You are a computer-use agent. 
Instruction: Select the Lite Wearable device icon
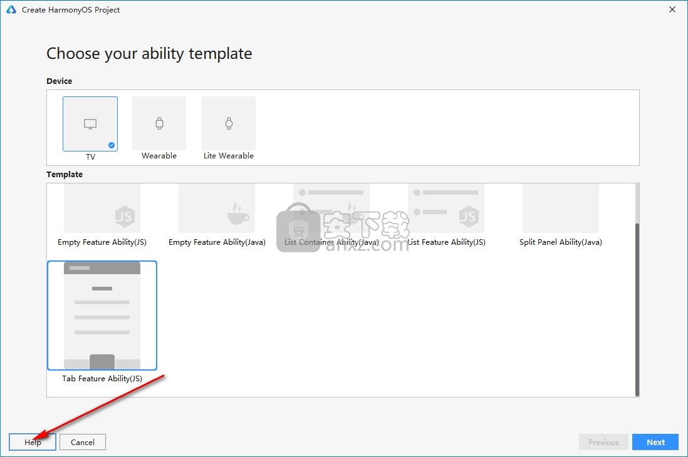(229, 123)
